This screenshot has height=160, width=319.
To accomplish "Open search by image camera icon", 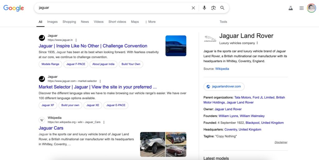I will point(213,8).
